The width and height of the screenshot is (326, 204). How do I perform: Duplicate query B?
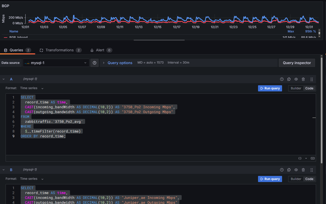click(289, 170)
